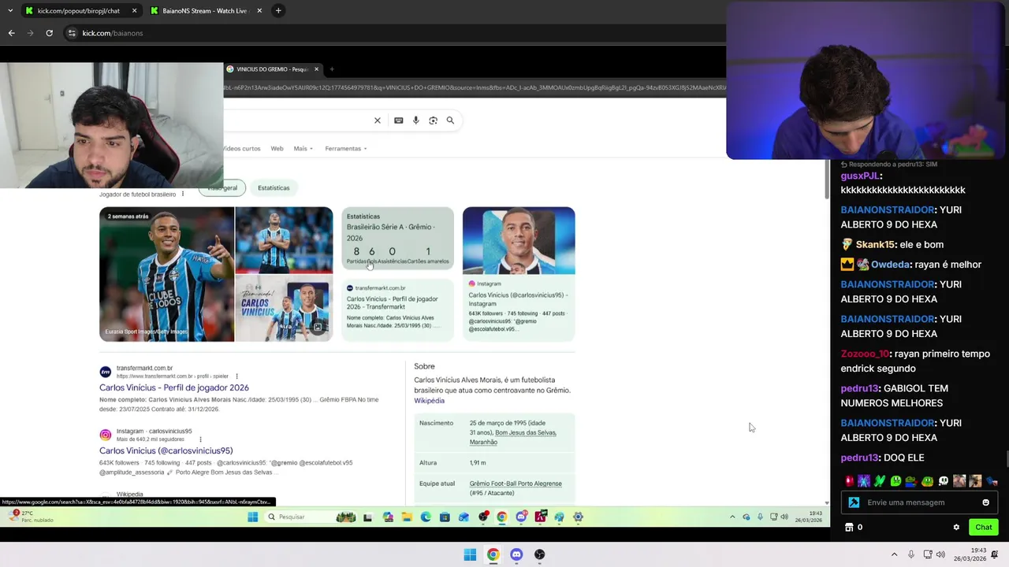Open three-dot menu next to Jogador de futebol brasileiro
This screenshot has width=1009, height=567.
point(183,194)
